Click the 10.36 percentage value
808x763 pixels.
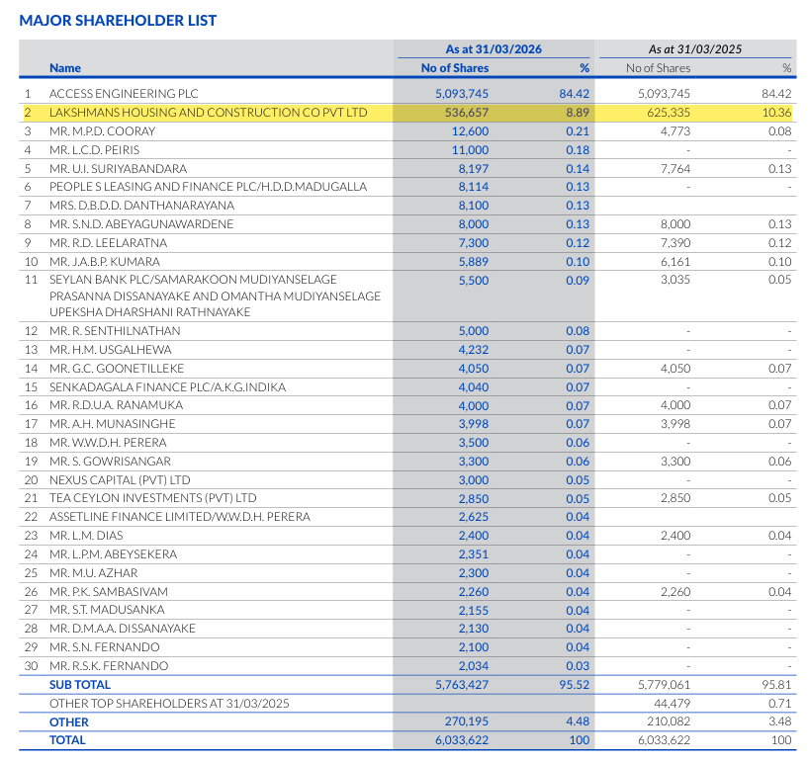pos(776,113)
